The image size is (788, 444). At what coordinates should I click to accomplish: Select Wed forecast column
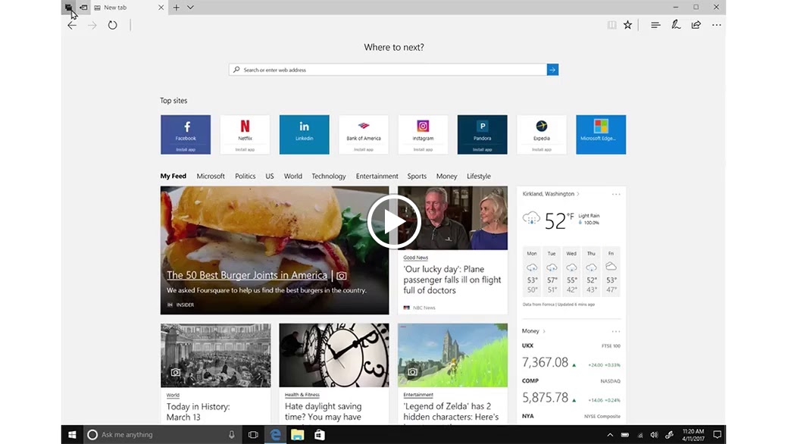pyautogui.click(x=571, y=272)
